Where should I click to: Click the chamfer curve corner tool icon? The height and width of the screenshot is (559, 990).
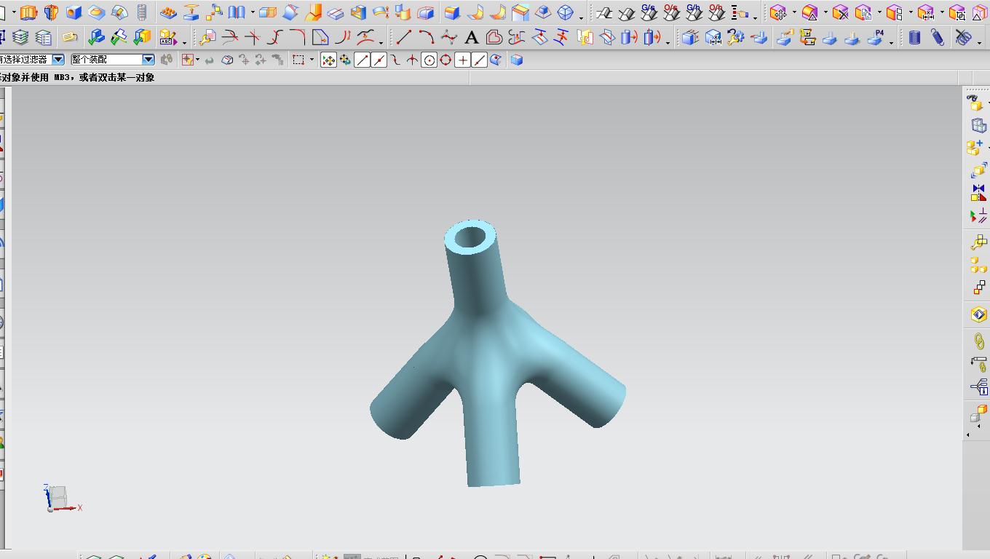pyautogui.click(x=320, y=38)
